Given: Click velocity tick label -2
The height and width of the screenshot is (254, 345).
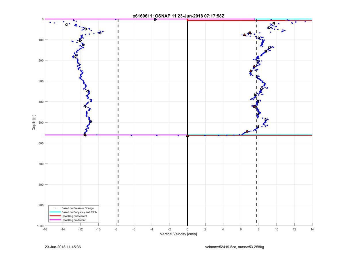Looking at the screenshot, I should pos(170,229).
